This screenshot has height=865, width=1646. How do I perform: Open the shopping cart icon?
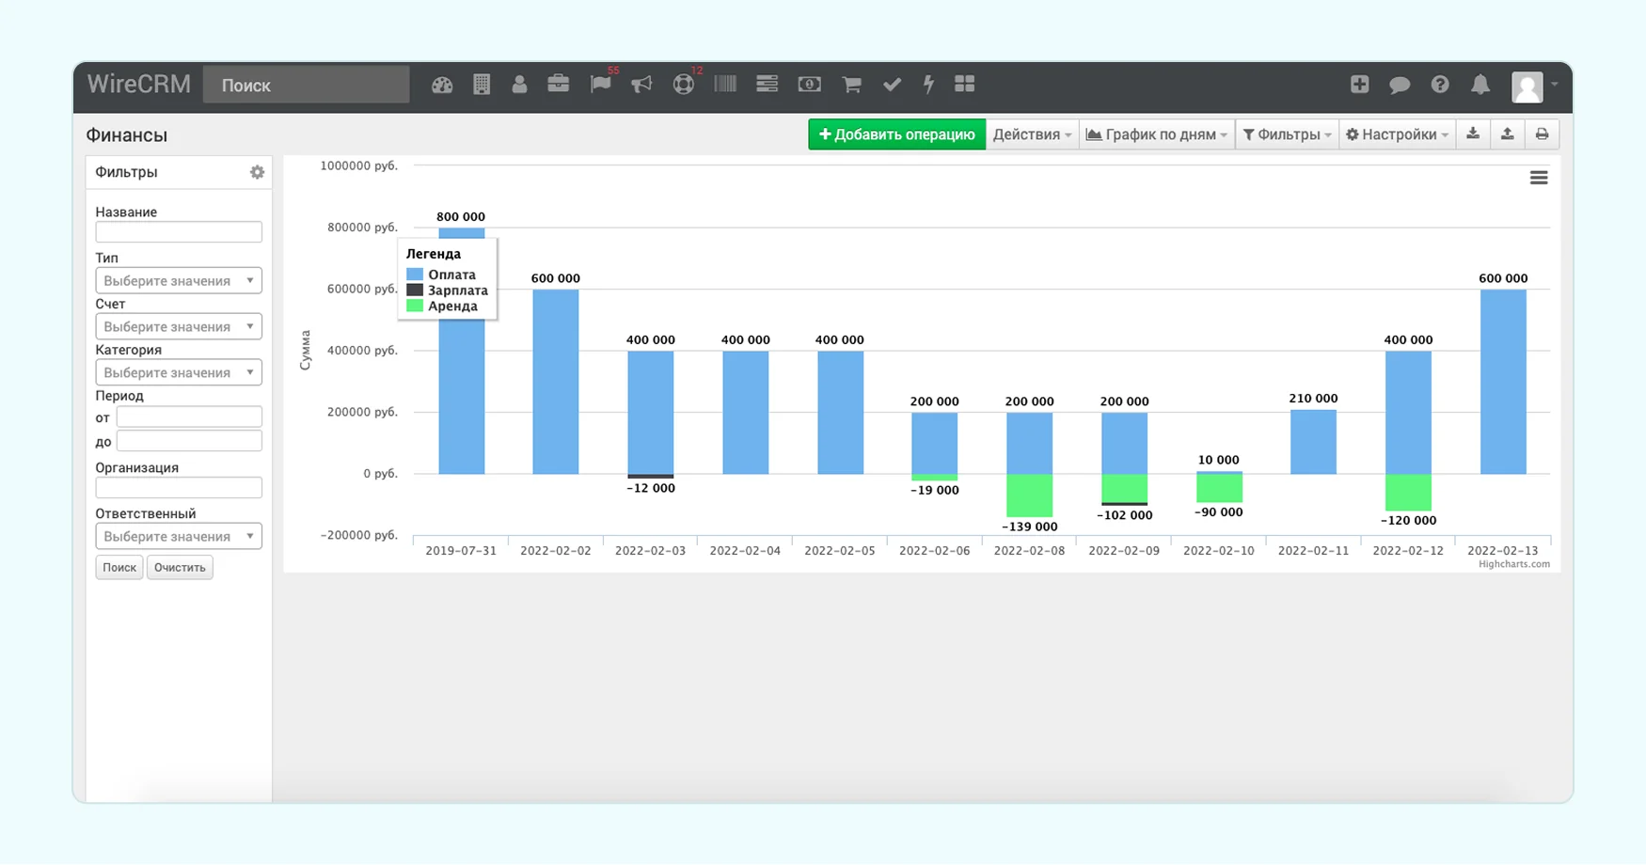click(852, 85)
